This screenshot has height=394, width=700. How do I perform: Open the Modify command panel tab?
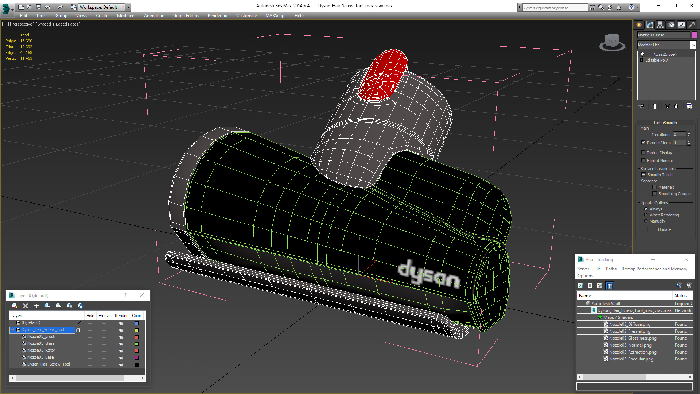pyautogui.click(x=650, y=25)
